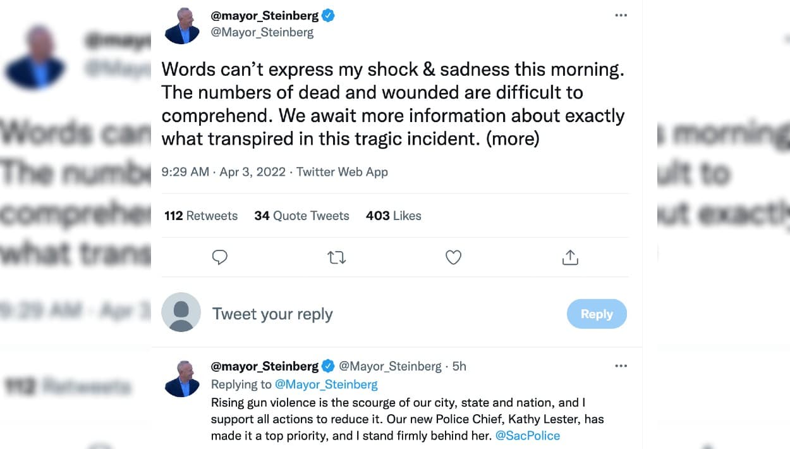Click the blue Reply button
This screenshot has width=790, height=449.
click(x=597, y=314)
